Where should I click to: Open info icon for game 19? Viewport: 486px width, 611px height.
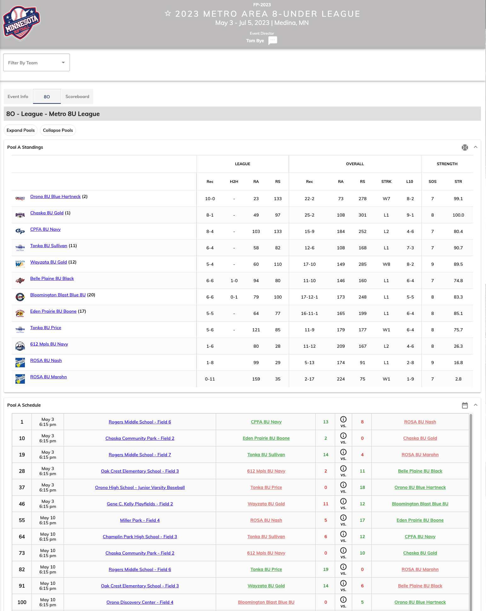click(343, 452)
